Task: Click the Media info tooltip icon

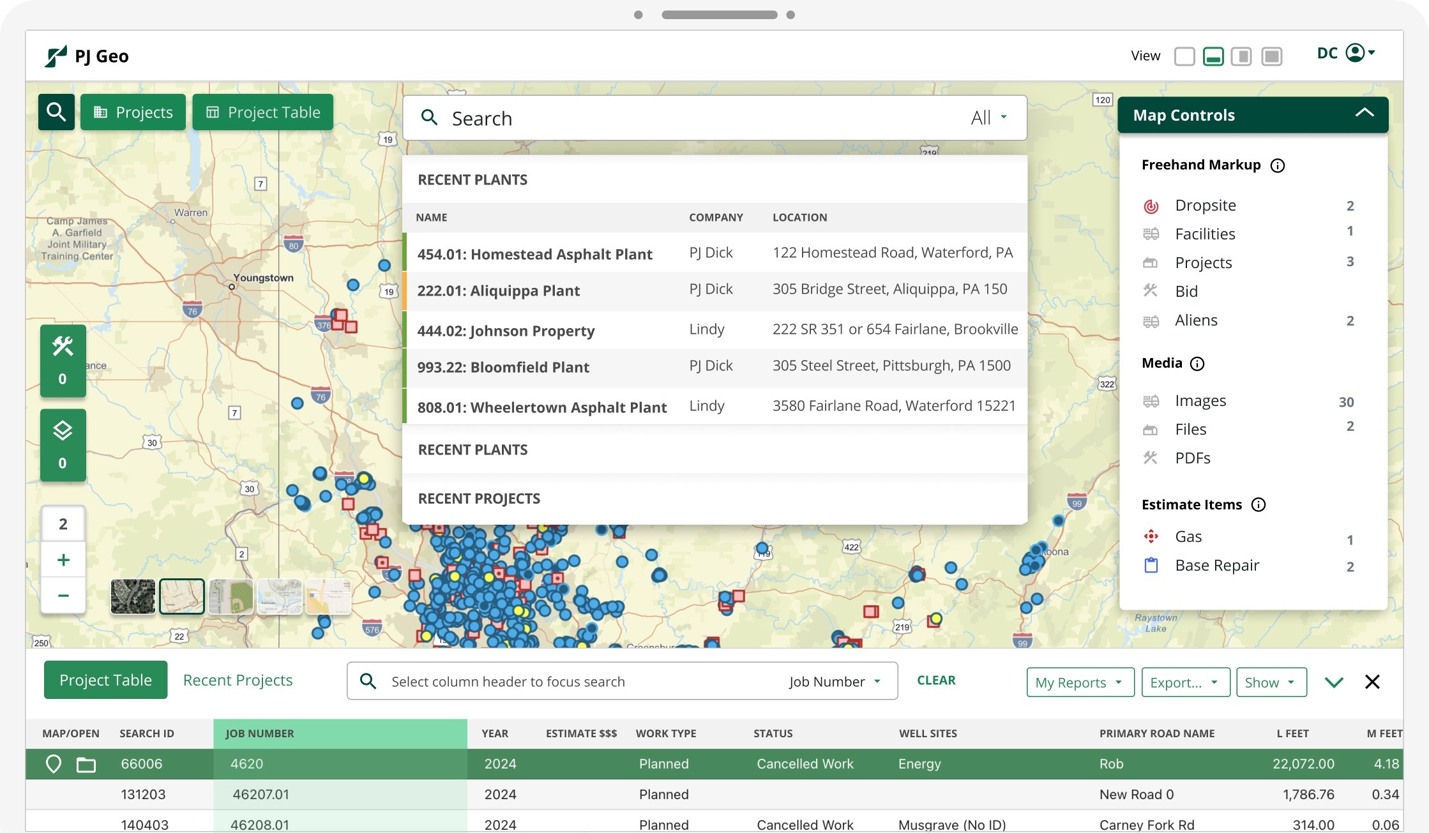Action: [x=1198, y=363]
